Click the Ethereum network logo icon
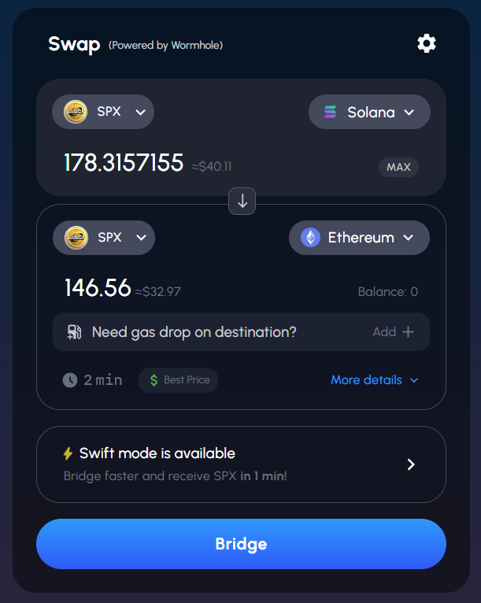Image resolution: width=481 pixels, height=603 pixels. pos(312,237)
